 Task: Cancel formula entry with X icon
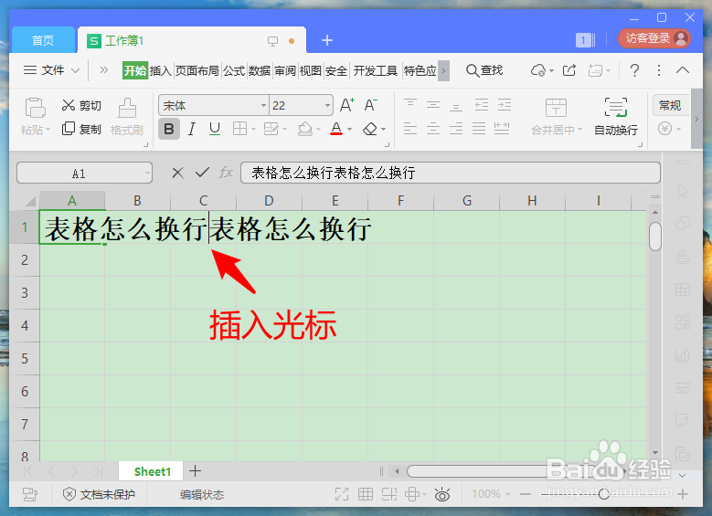(178, 173)
